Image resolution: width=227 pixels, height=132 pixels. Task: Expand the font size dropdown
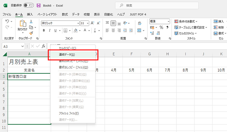click(x=87, y=23)
